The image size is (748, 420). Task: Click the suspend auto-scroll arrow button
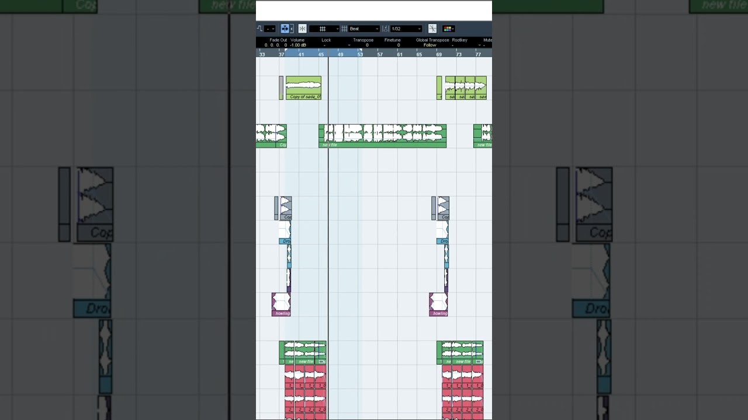tap(292, 29)
